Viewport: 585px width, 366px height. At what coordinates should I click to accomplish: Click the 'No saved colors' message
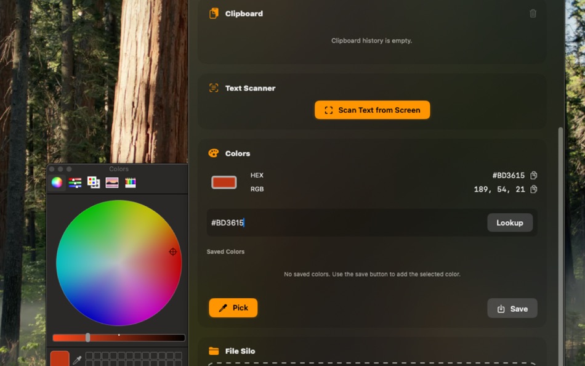click(372, 274)
